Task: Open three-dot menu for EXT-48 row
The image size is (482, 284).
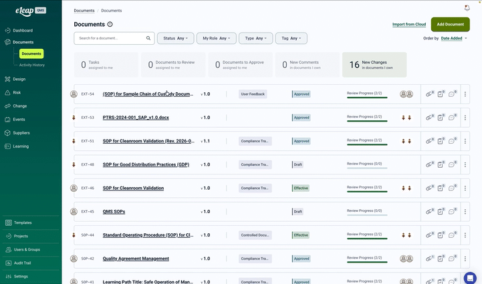Action: coord(465,164)
